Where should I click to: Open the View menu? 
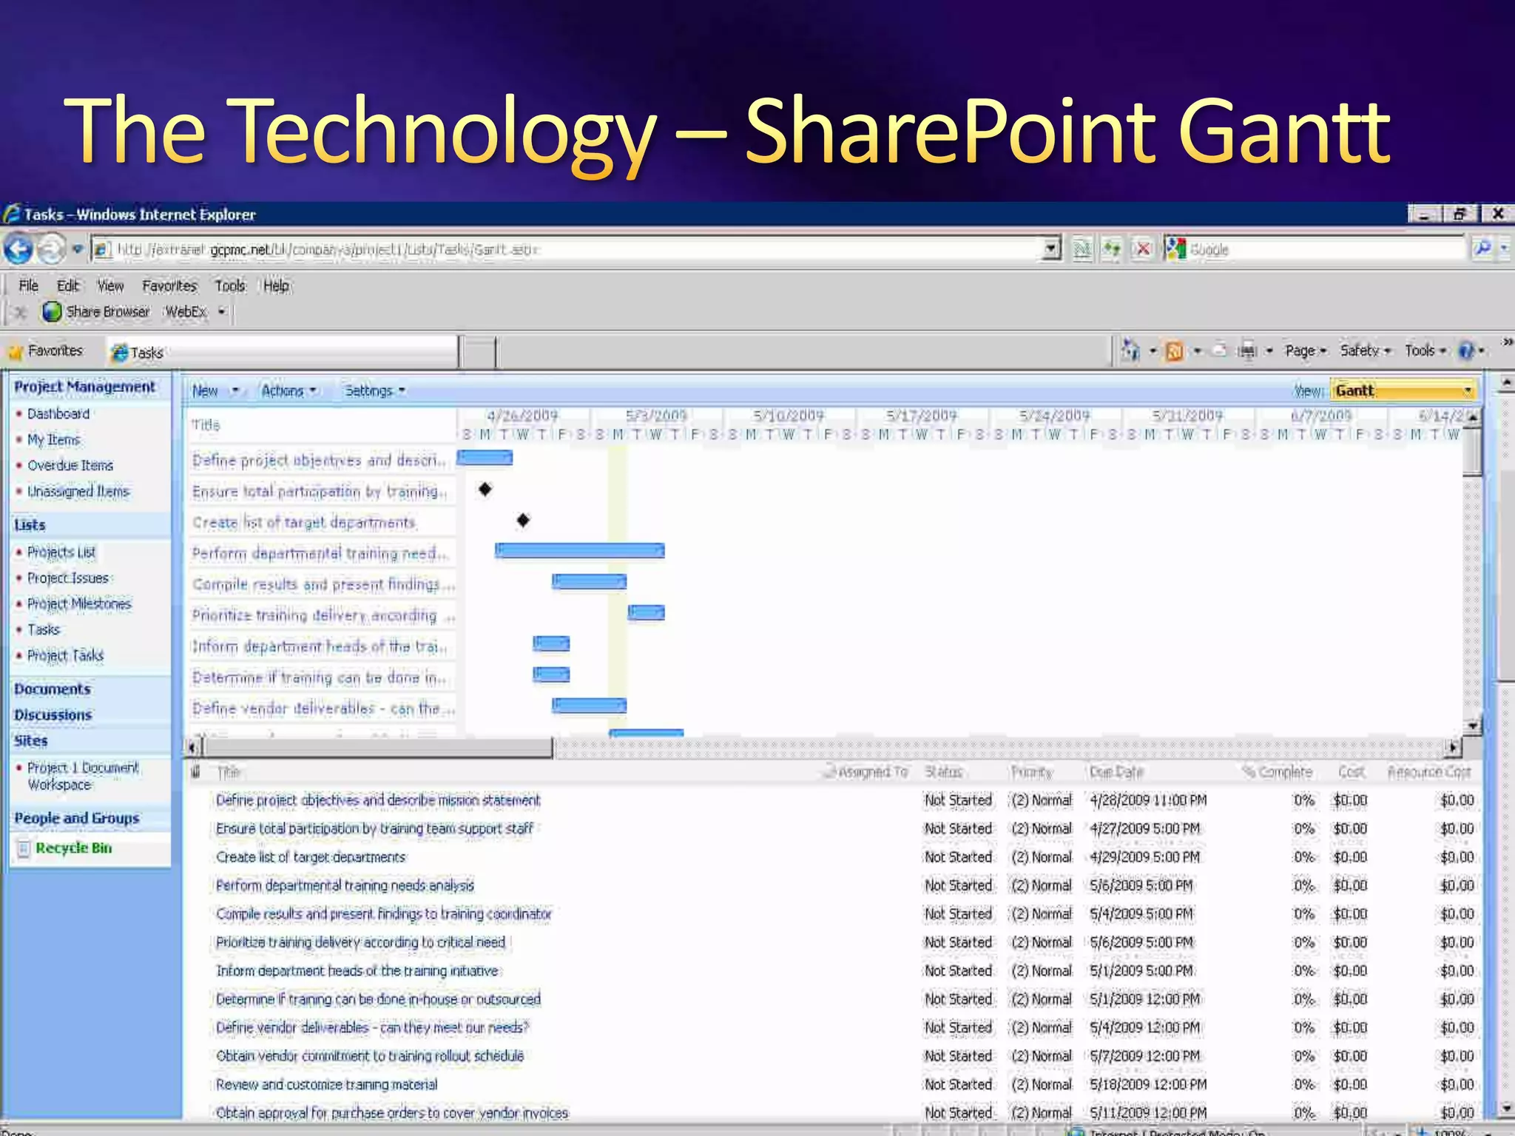click(111, 285)
